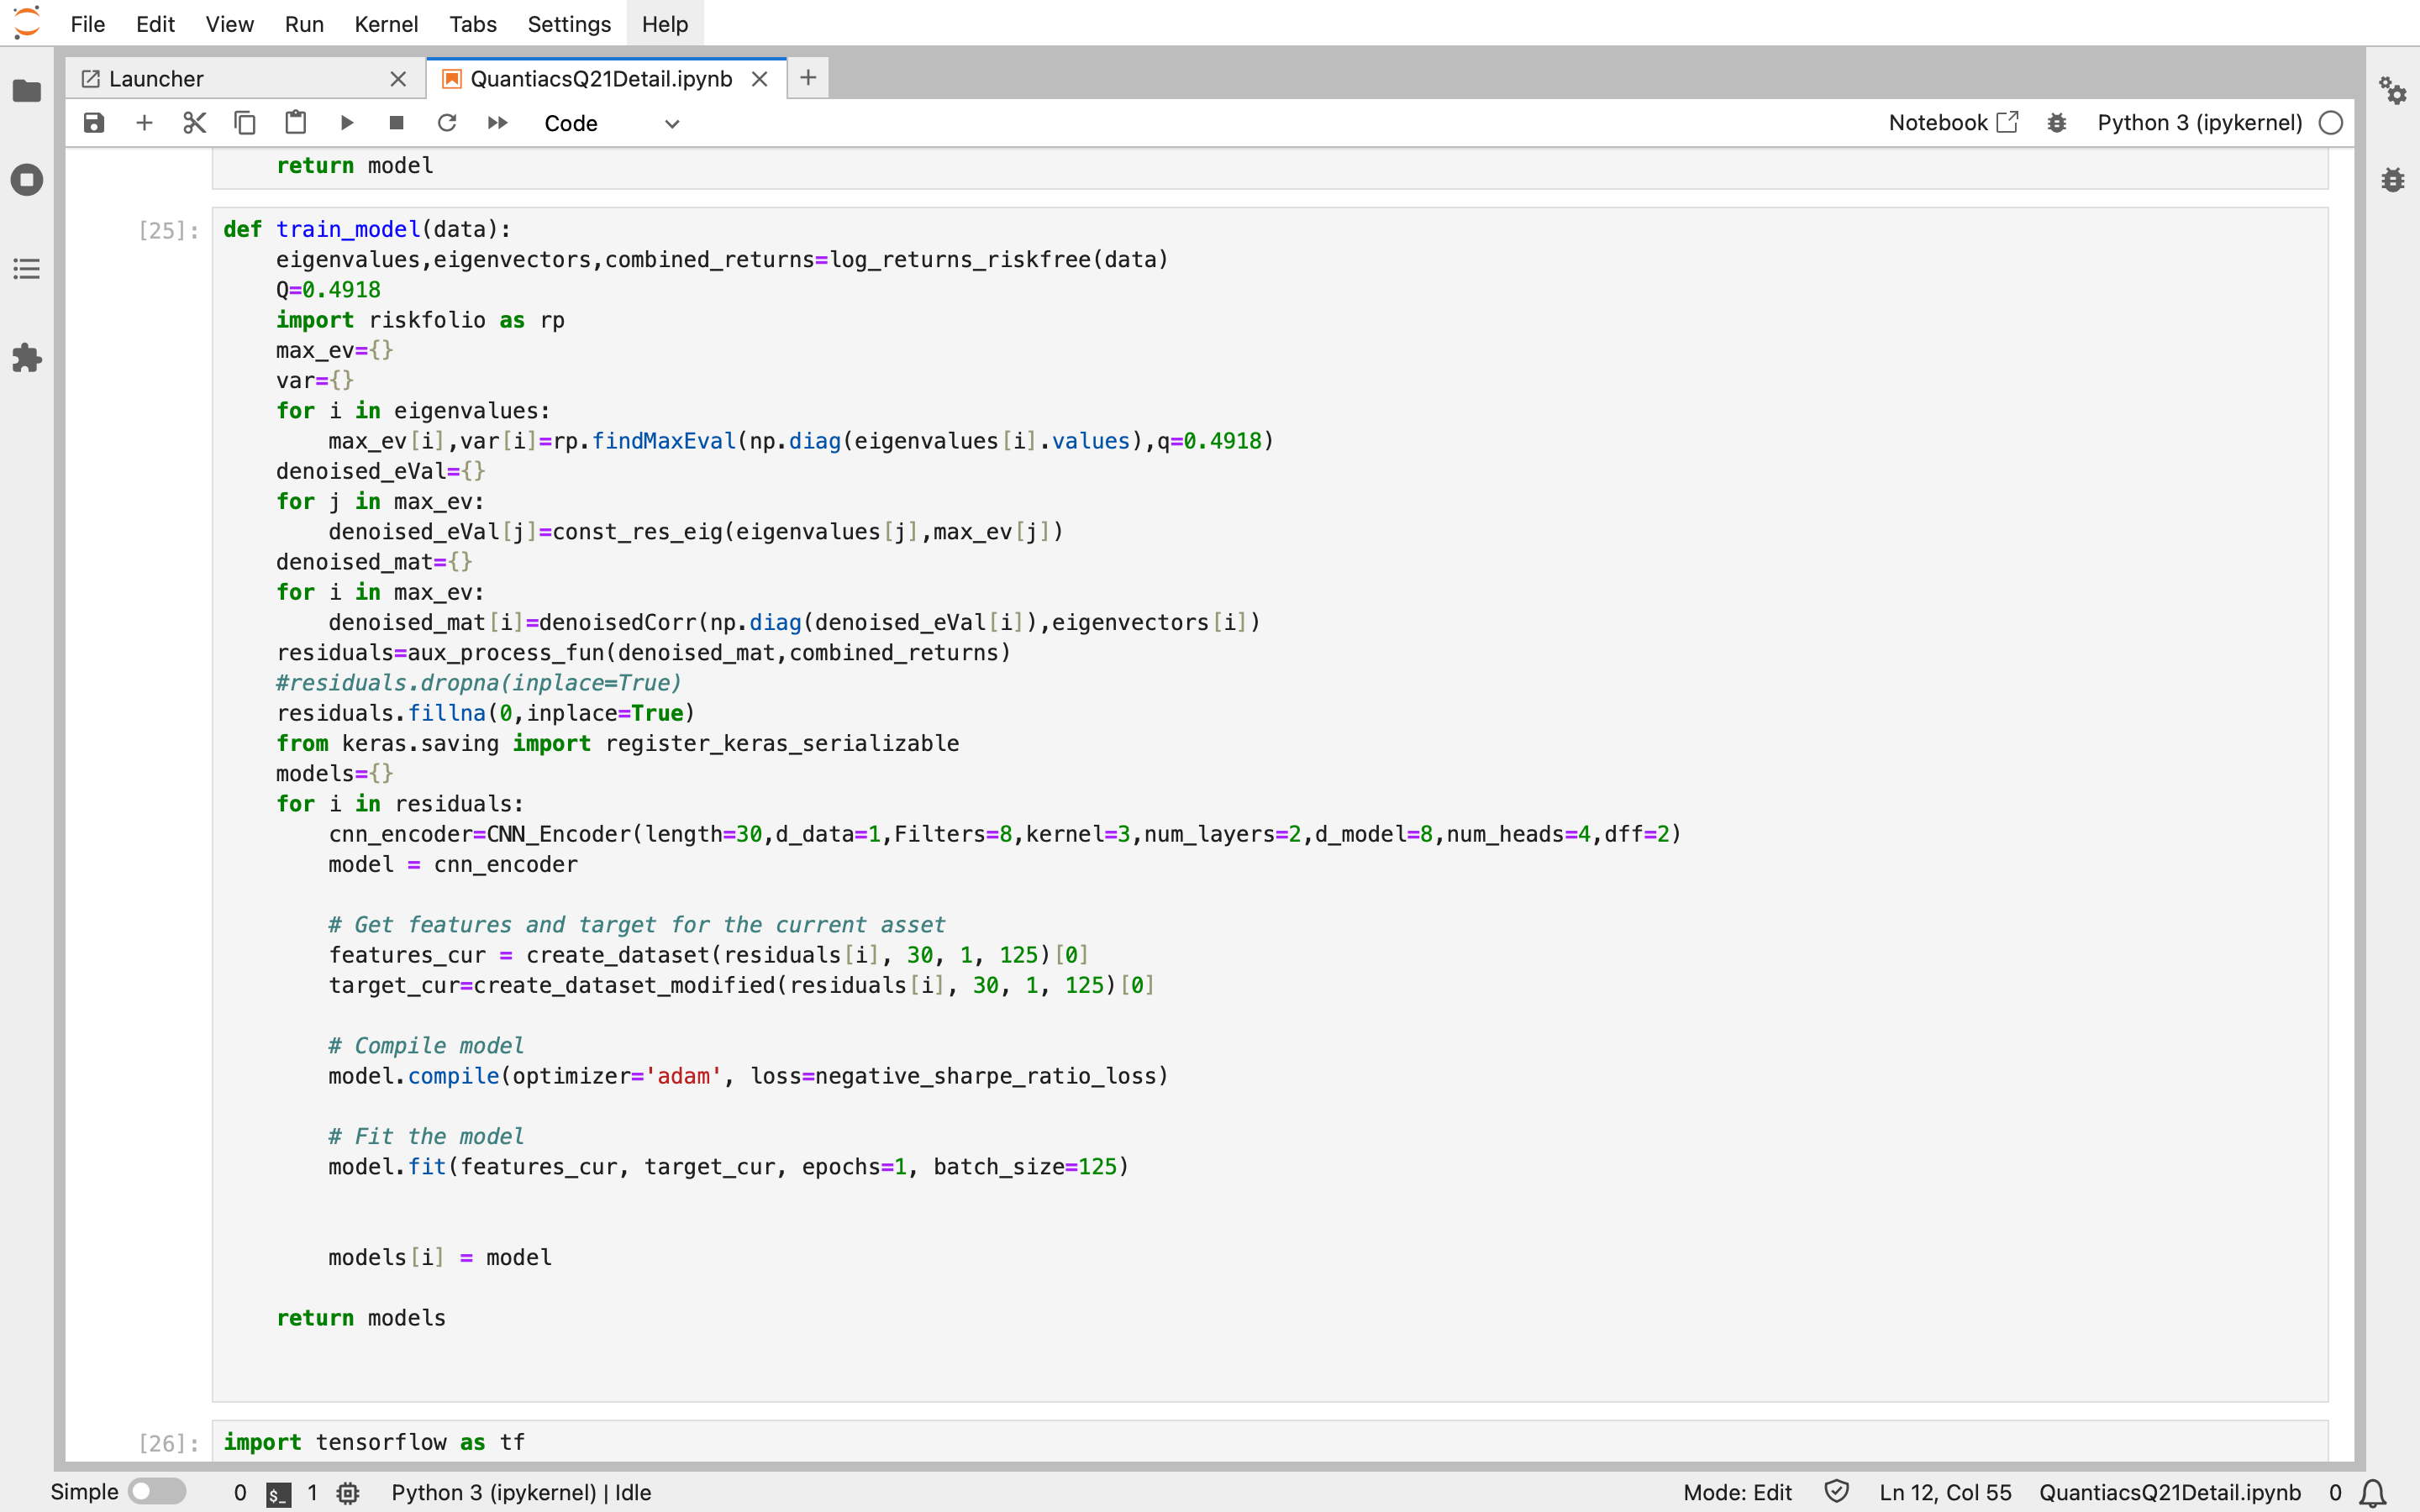
Task: Open the Edit menu
Action: 155,24
